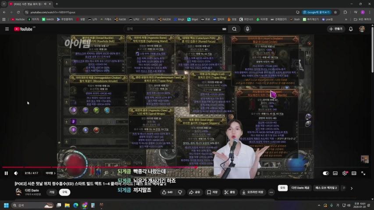Image resolution: width=374 pixels, height=210 pixels.
Task: Click the magnifier search button
Action: (x=235, y=29)
